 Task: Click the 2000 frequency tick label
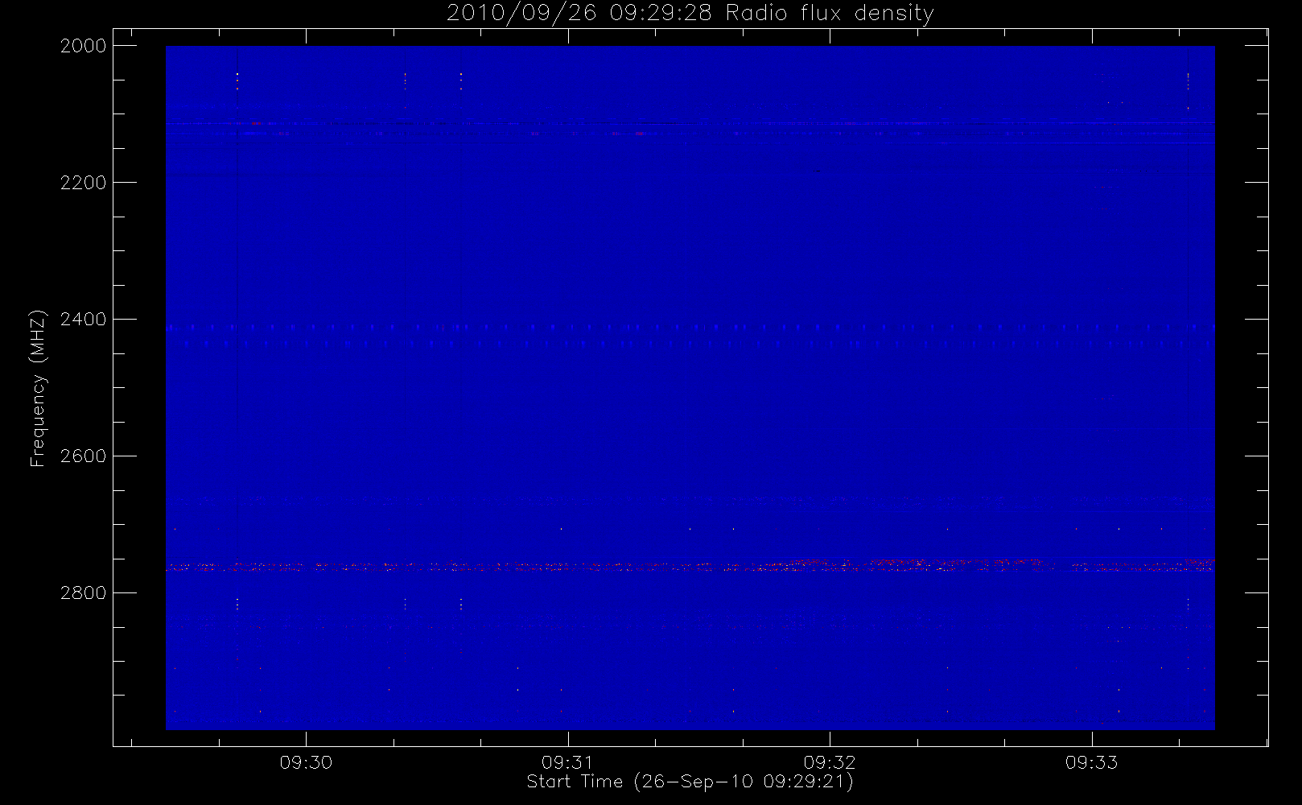pyautogui.click(x=84, y=46)
